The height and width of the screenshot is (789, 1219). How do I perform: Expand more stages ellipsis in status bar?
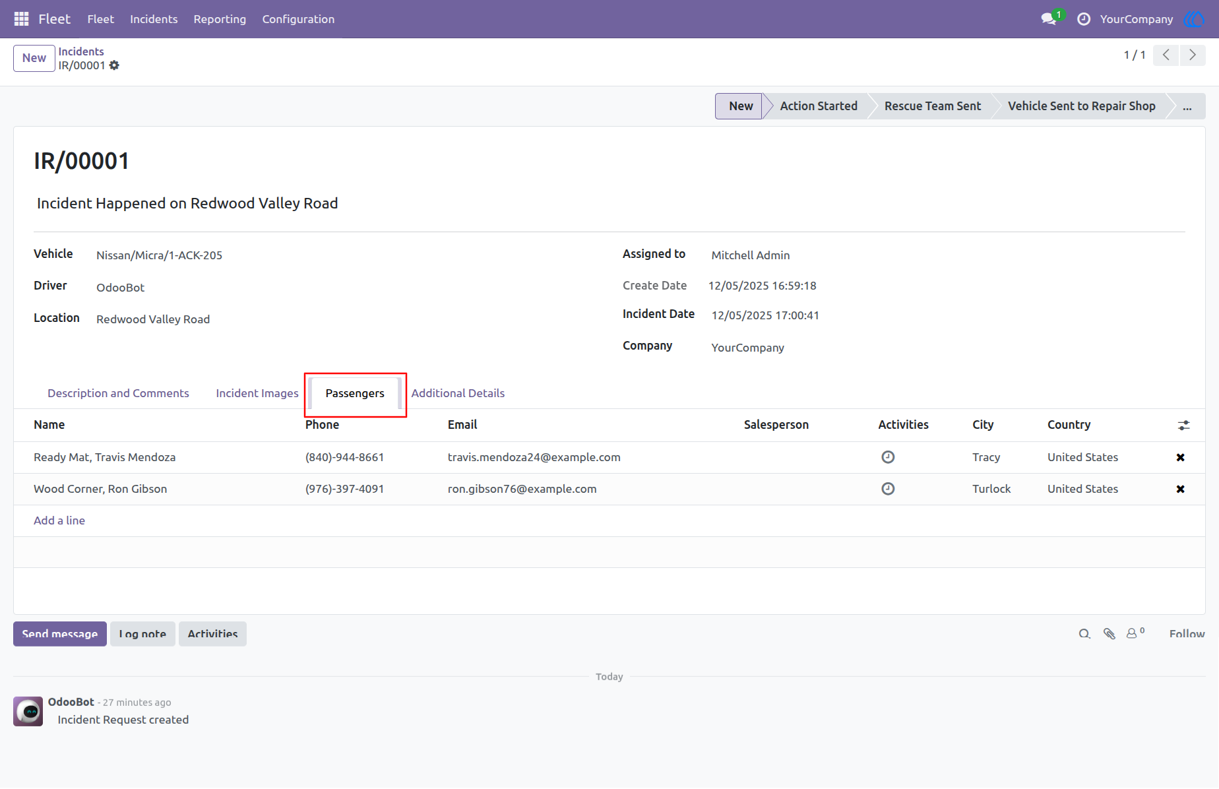click(1187, 106)
